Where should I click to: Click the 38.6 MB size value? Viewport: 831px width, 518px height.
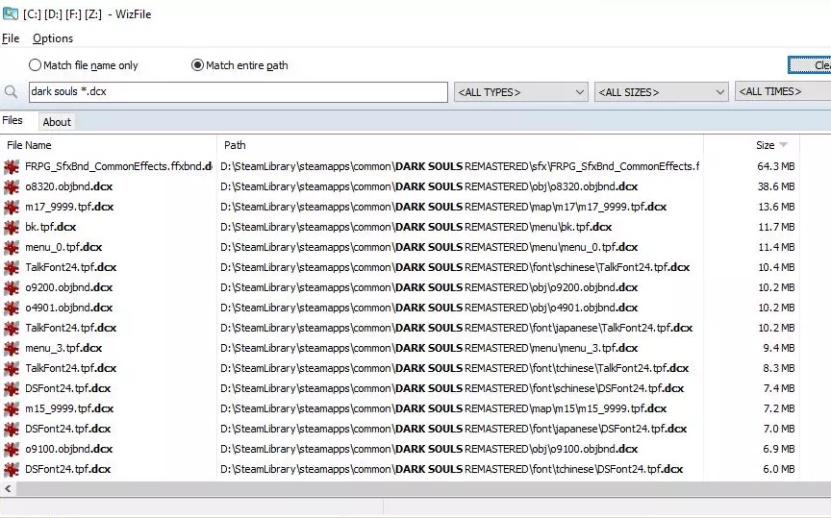(x=776, y=186)
